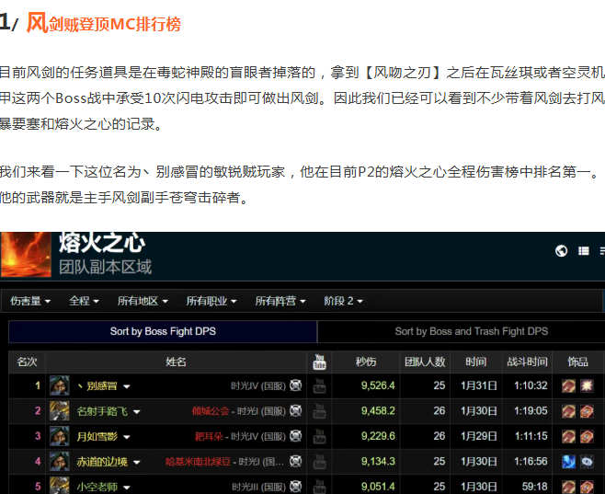Click the YouTube icon in the column header
605x494 pixels.
click(x=320, y=362)
